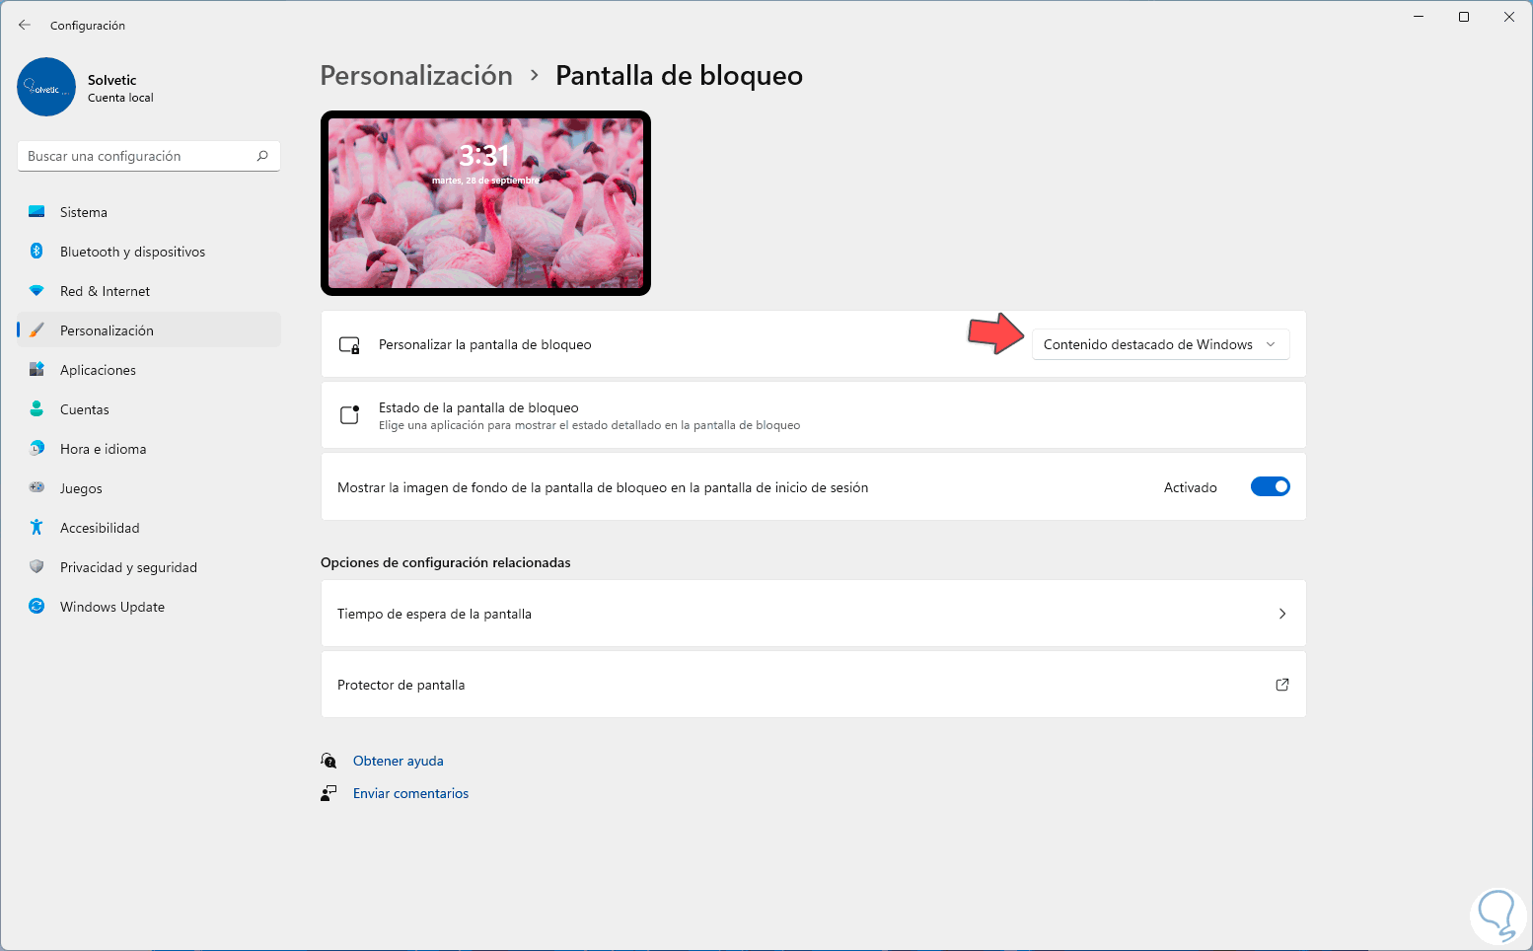Open Privacidad y seguridad
This screenshot has width=1533, height=951.
point(149,567)
